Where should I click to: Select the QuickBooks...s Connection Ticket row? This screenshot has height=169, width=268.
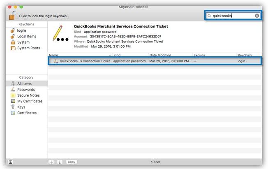pyautogui.click(x=155, y=61)
